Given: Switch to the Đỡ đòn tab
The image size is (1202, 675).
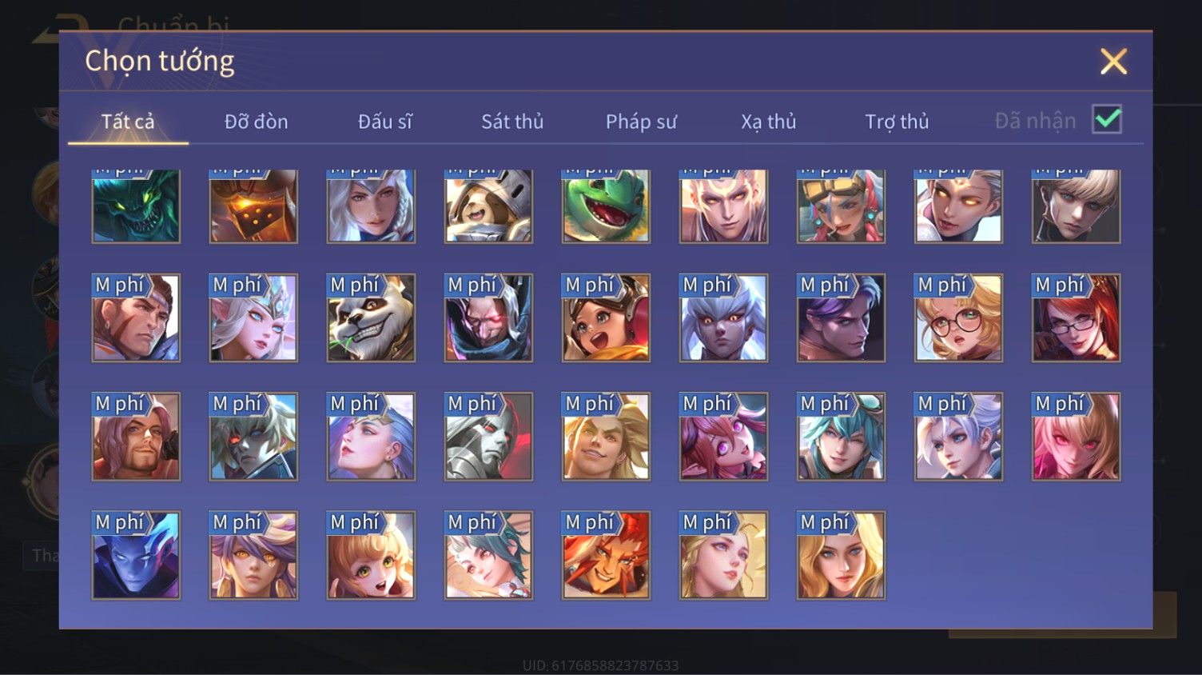Looking at the screenshot, I should [256, 122].
